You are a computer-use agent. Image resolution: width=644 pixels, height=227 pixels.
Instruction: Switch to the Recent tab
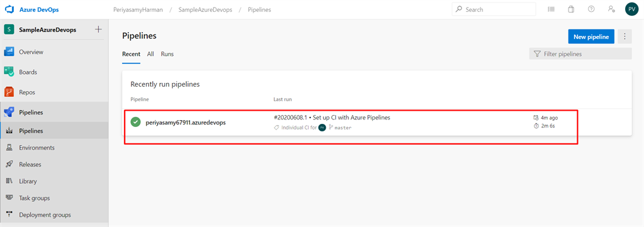click(131, 54)
